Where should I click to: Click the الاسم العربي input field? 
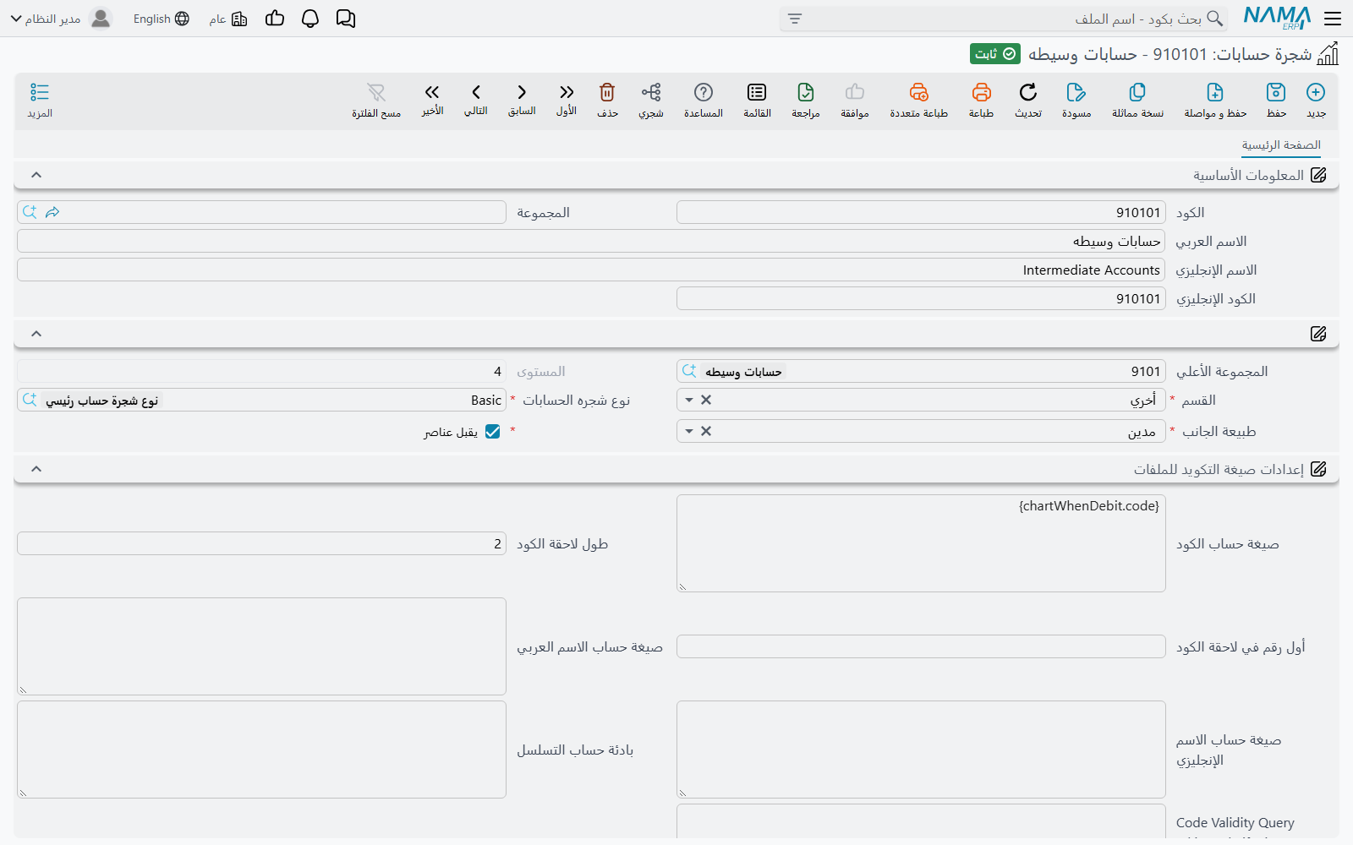(591, 241)
